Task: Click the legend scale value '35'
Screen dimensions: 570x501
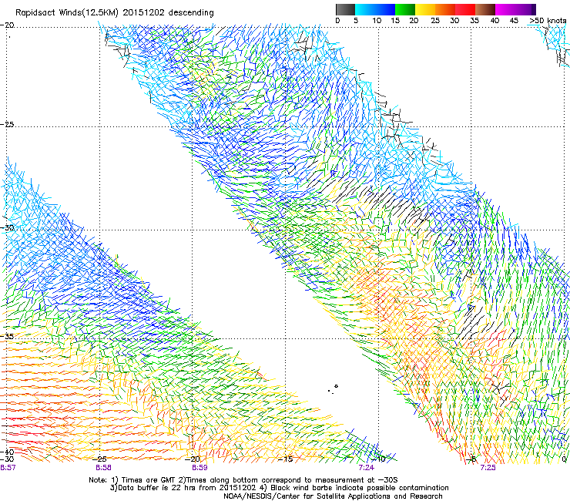Action: [x=474, y=21]
